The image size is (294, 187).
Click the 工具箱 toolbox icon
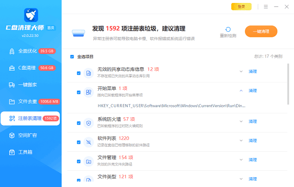pyautogui.click(x=12, y=152)
